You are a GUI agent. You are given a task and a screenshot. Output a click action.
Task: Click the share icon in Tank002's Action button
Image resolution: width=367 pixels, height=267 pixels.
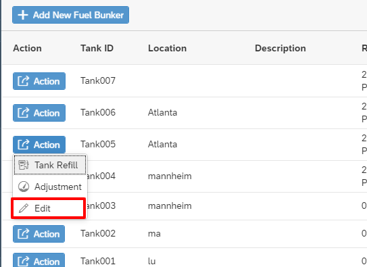(x=24, y=234)
